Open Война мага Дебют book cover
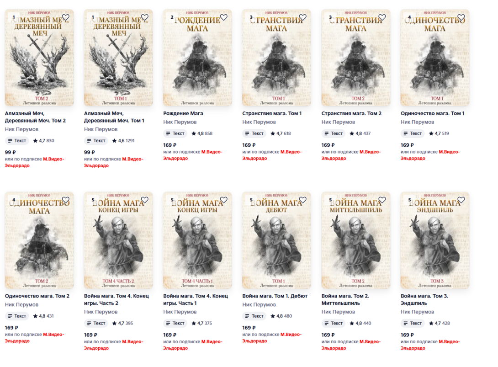 pos(276,240)
